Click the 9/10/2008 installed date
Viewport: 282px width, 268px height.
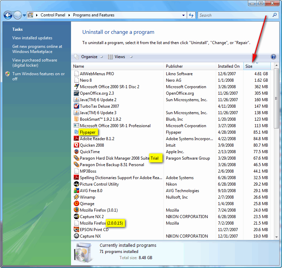coord(227,190)
